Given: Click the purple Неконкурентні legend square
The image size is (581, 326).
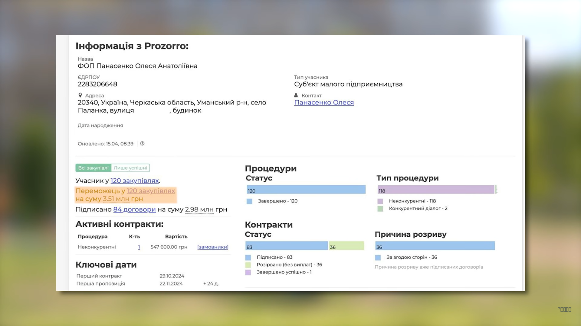Looking at the screenshot, I should [x=380, y=201].
